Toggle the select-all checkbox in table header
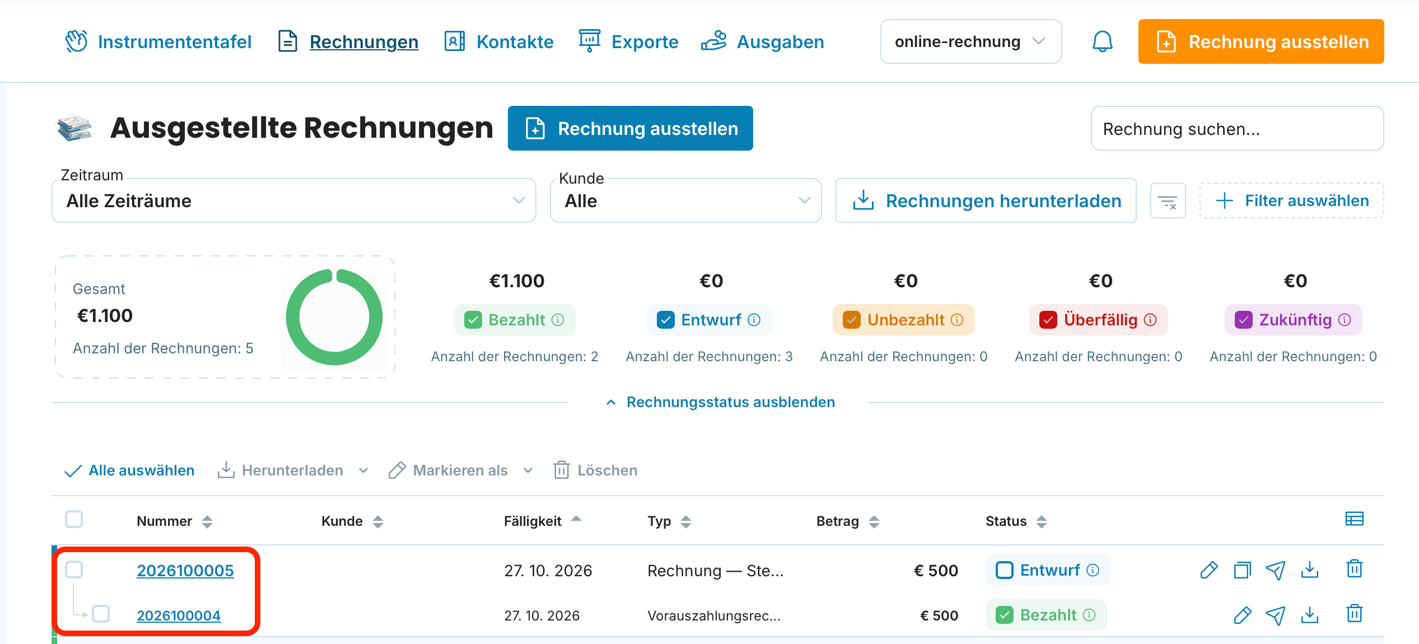 74,519
